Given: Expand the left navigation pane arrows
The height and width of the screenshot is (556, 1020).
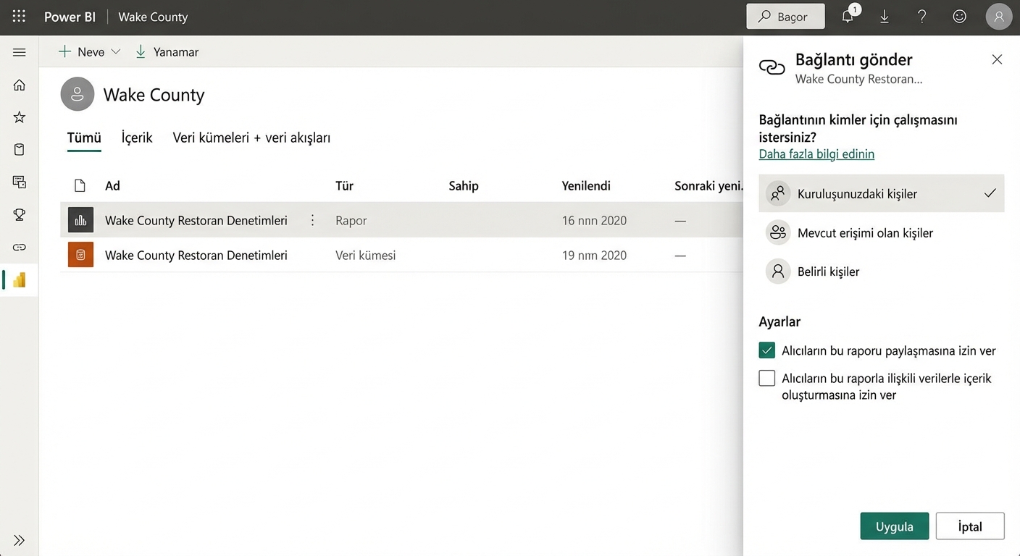Looking at the screenshot, I should [20, 540].
